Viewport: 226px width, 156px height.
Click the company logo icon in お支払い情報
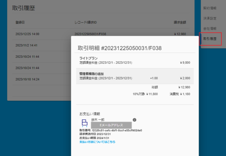click(x=84, y=122)
